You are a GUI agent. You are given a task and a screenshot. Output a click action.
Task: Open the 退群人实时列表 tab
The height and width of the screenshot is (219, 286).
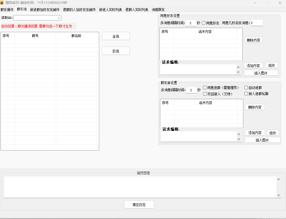tap(136, 9)
